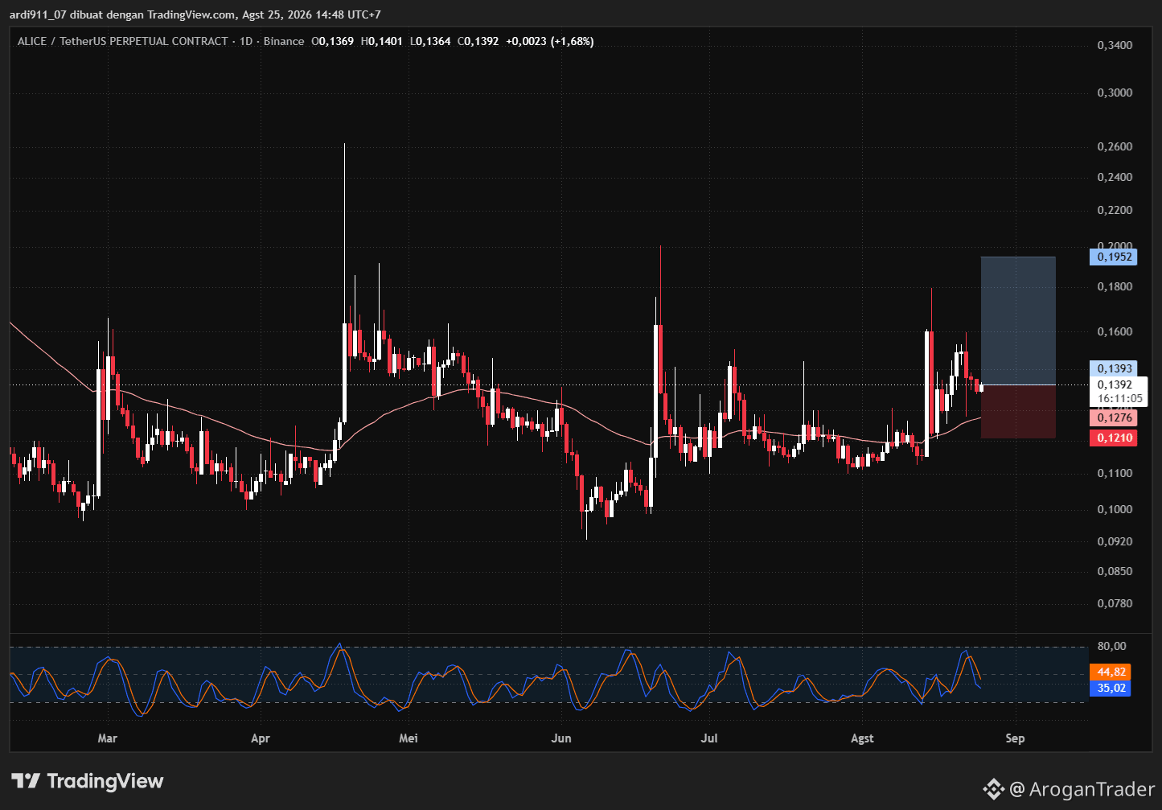Click the Jun label on the time axis
Image resolution: width=1162 pixels, height=810 pixels.
tap(561, 738)
